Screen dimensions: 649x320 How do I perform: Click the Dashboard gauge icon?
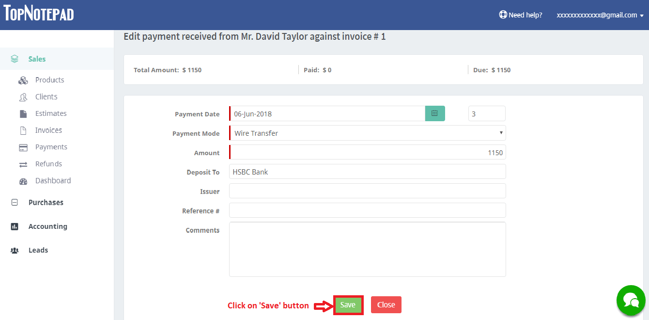tap(23, 181)
